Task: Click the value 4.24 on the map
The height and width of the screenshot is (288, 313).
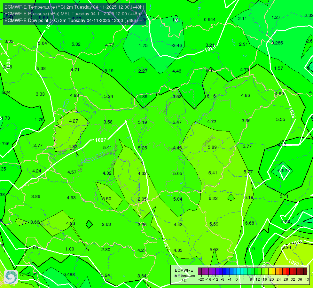Action: click(x=37, y=171)
